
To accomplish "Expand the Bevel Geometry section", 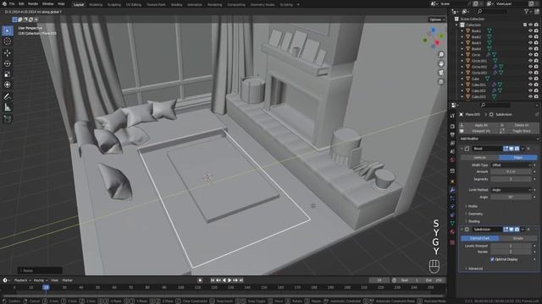I will (475, 214).
